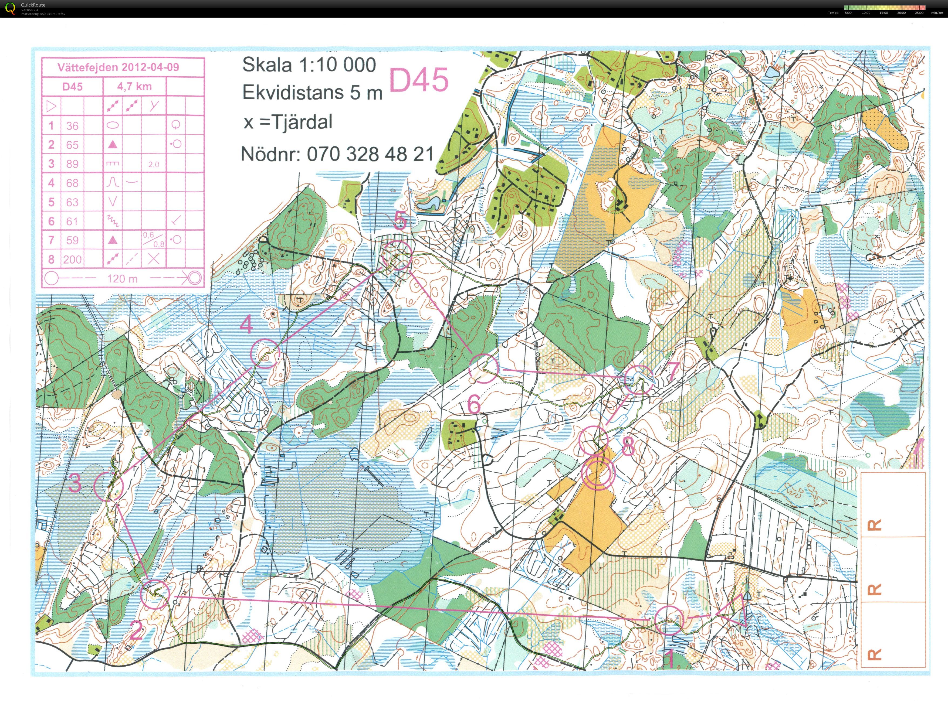Click control code 89 in table
The height and width of the screenshot is (706, 948).
point(72,164)
